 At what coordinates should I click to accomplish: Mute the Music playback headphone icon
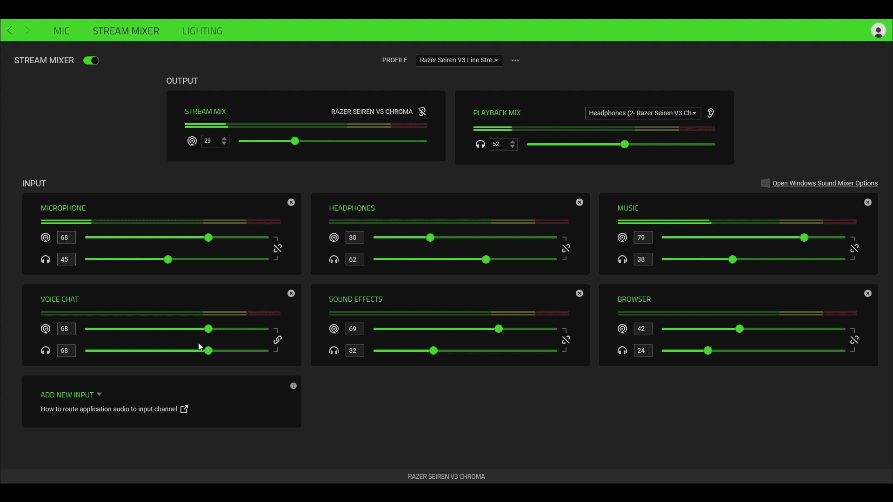[622, 259]
